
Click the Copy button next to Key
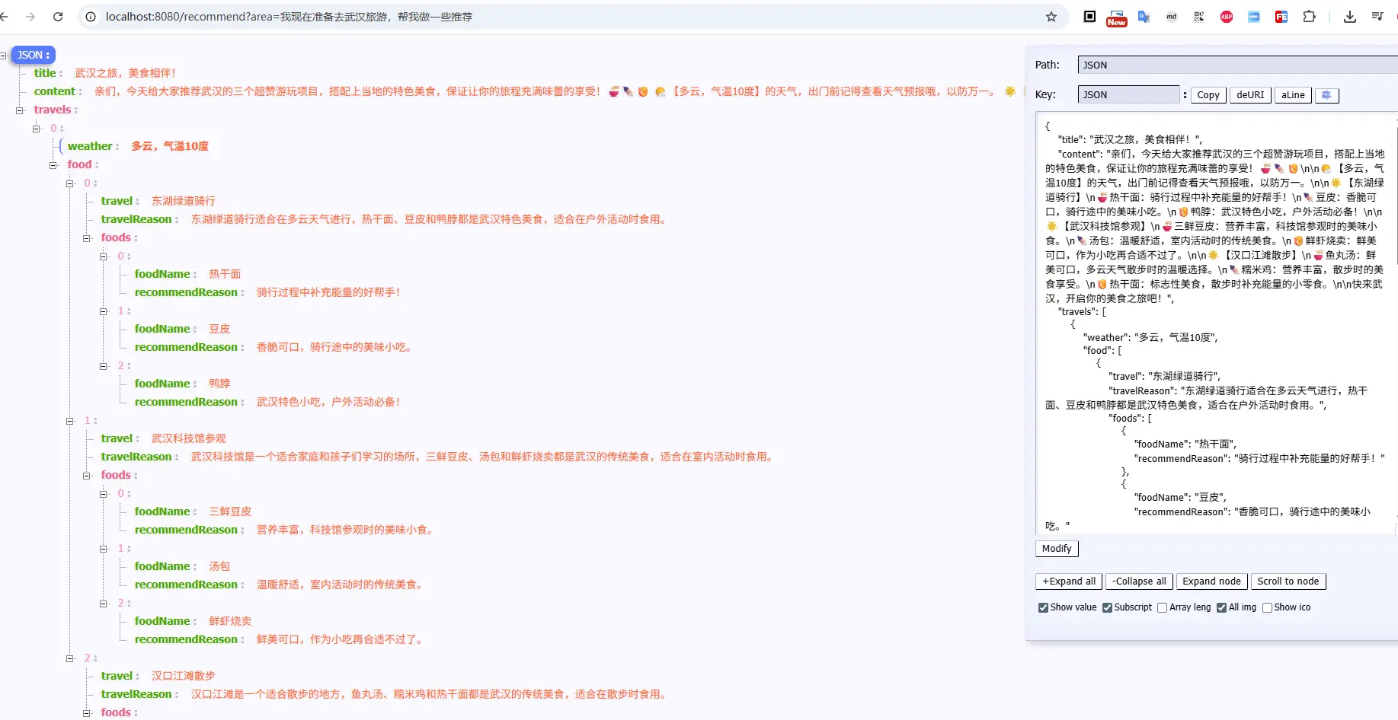click(1208, 95)
